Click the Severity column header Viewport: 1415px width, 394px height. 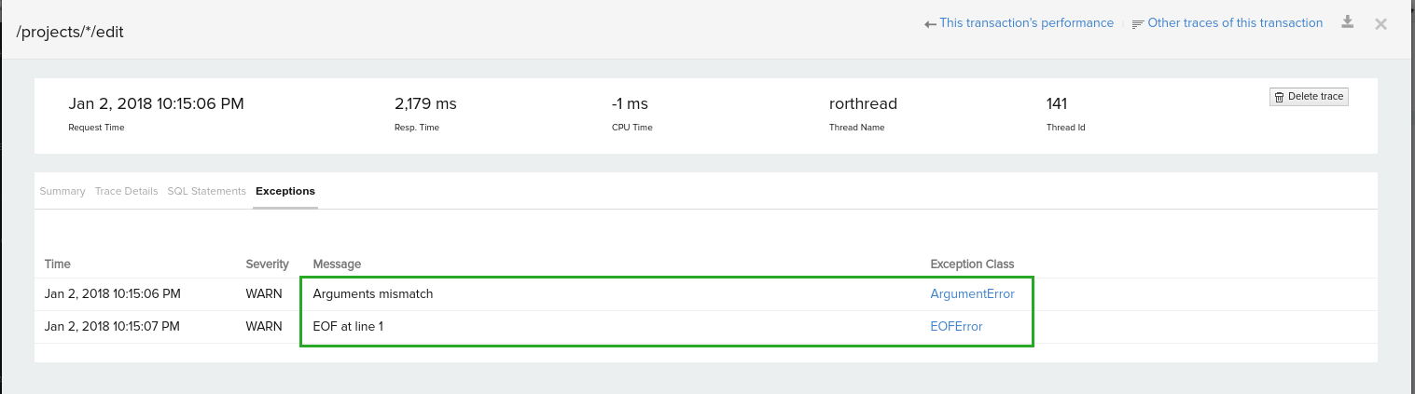point(267,265)
